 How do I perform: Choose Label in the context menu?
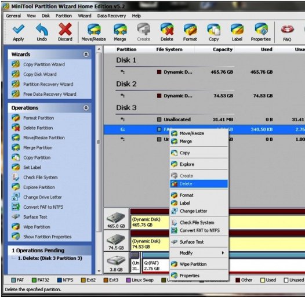pos(199,203)
